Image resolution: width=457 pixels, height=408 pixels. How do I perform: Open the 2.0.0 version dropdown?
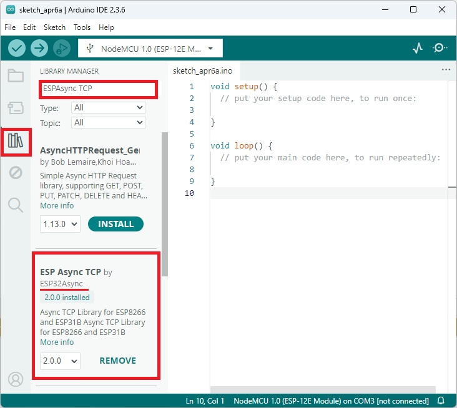[60, 361]
